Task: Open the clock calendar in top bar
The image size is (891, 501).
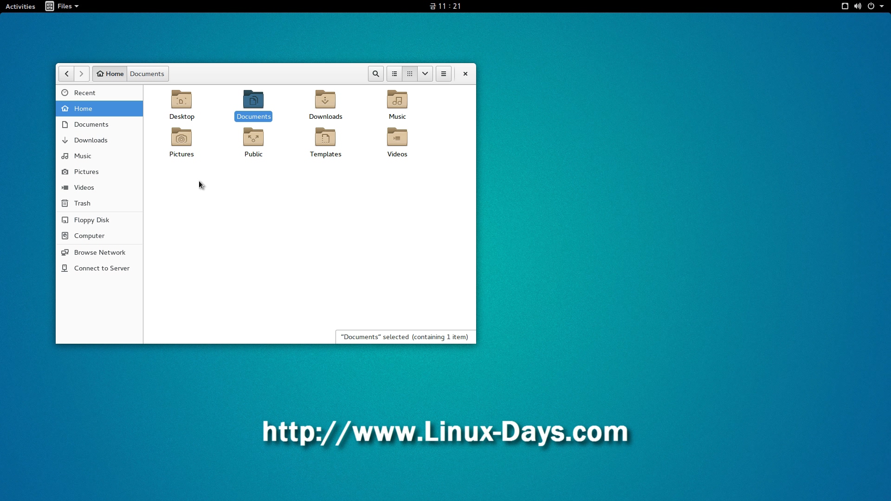Action: pyautogui.click(x=445, y=6)
